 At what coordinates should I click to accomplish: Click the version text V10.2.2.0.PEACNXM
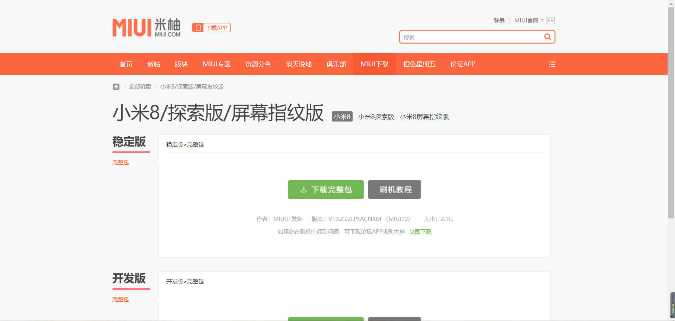tap(355, 219)
